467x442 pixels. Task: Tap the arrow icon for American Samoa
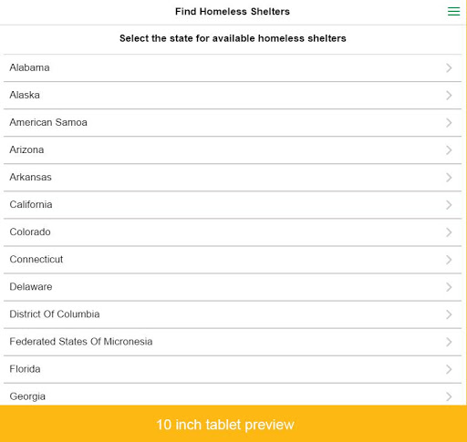(x=449, y=123)
